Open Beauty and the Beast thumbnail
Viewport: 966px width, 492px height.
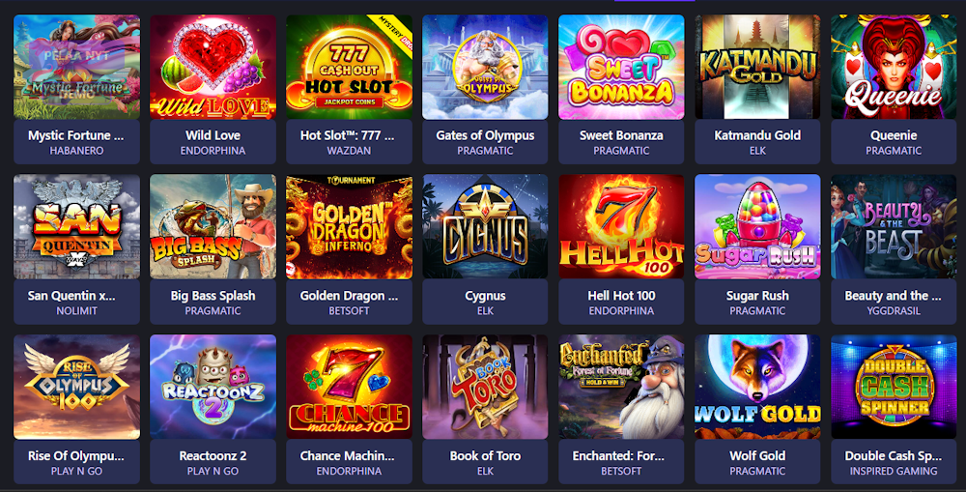point(894,227)
